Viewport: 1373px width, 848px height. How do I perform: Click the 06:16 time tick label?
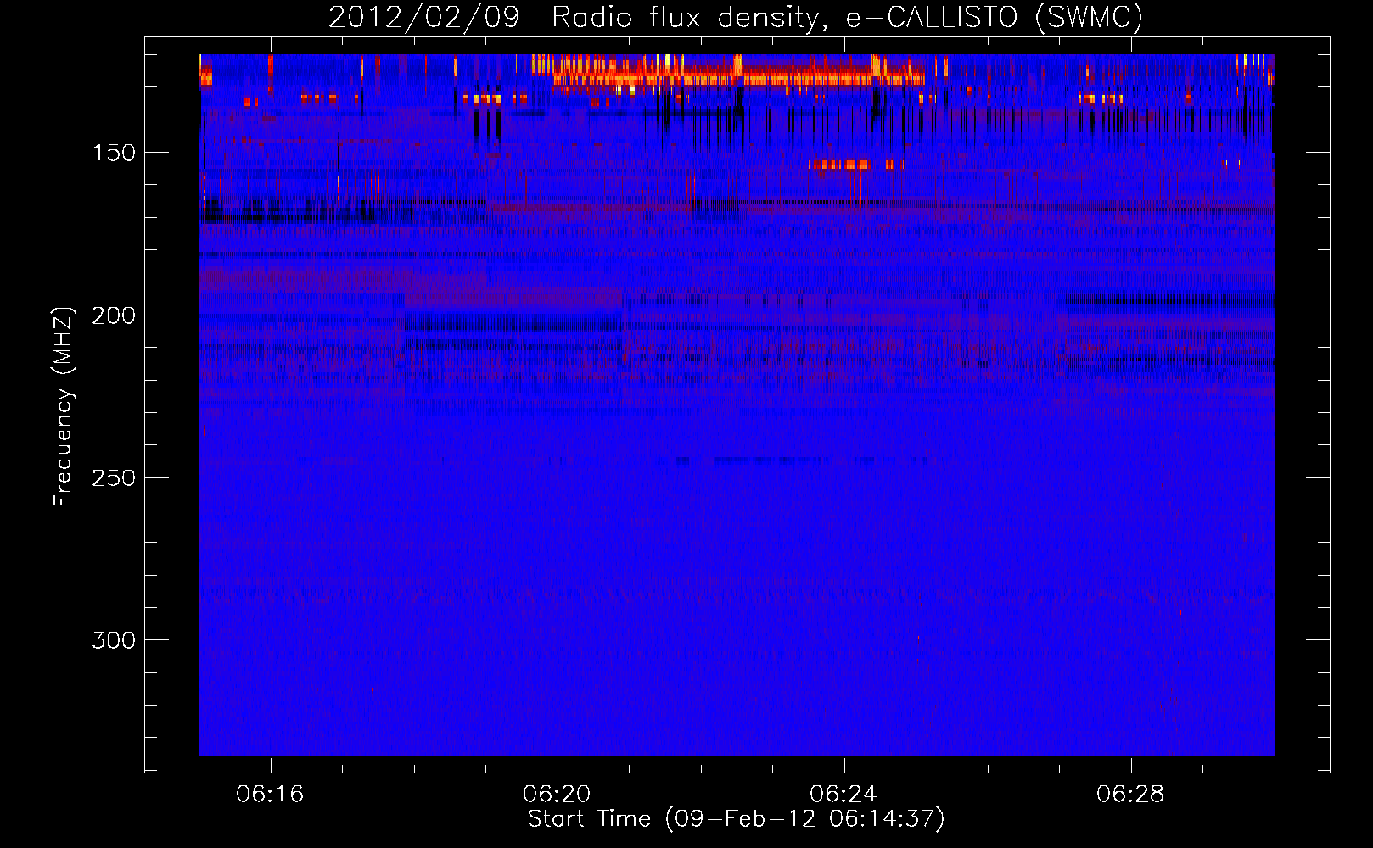tap(270, 795)
